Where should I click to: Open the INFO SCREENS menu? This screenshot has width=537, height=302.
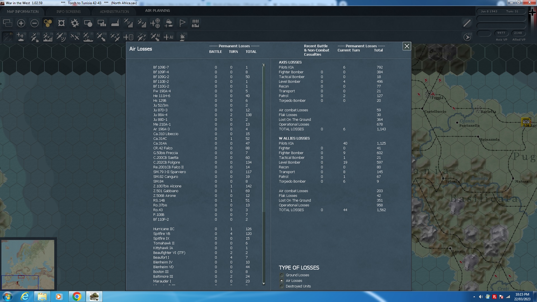pyautogui.click(x=68, y=11)
